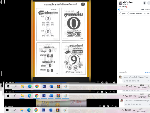Image resolution: width=150 pixels, height=113 pixels.
Task: Click the comment input field above the 23:32 taskbar
Action: (x=136, y=77)
